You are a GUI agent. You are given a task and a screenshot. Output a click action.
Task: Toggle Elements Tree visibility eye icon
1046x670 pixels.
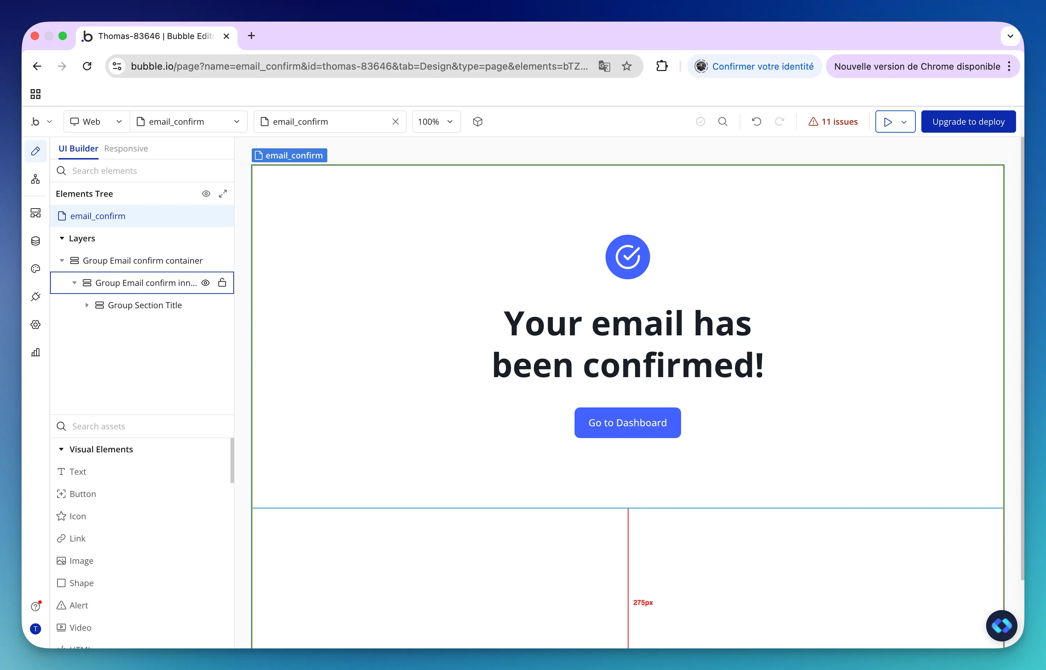(206, 194)
